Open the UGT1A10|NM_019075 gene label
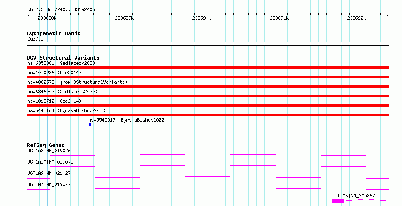Viewport: 402px width, 206px height. tap(50, 162)
